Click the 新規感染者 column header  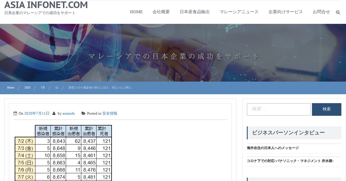point(43,131)
